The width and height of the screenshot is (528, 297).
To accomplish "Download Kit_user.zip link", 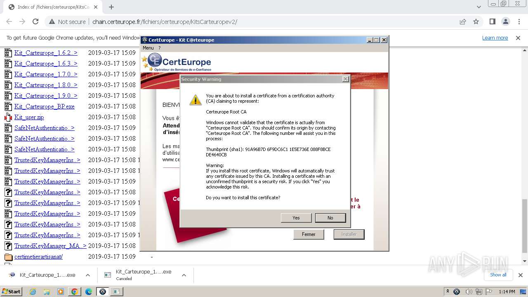I will click(x=29, y=117).
